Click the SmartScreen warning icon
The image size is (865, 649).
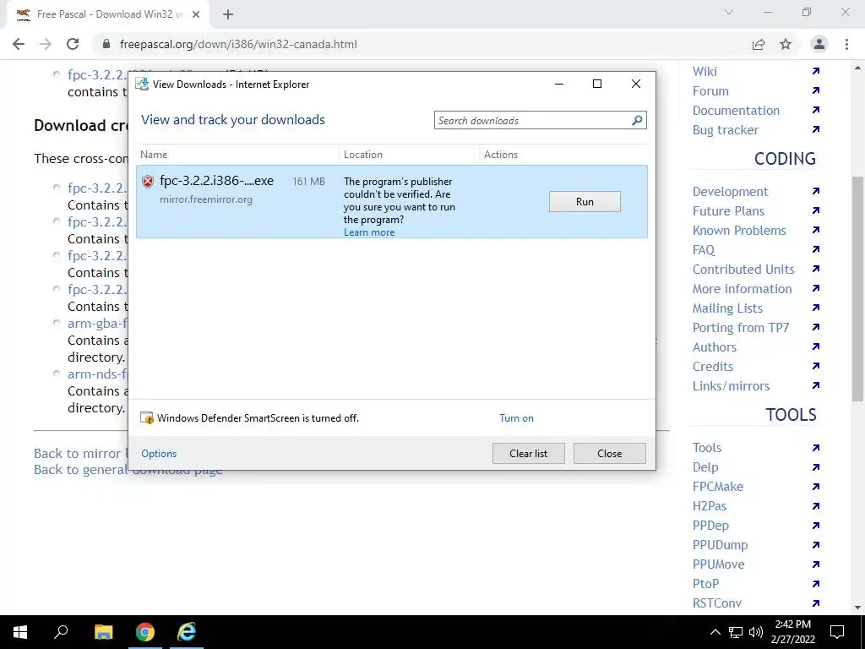(147, 417)
